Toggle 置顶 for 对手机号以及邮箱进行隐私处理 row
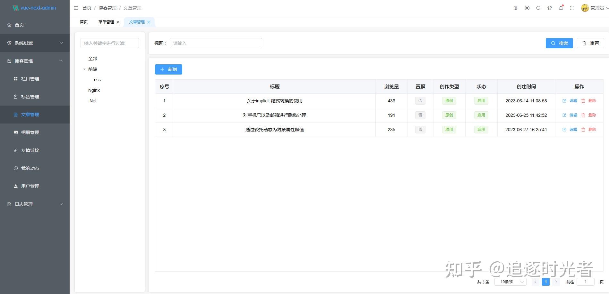This screenshot has width=609, height=294. click(x=420, y=115)
